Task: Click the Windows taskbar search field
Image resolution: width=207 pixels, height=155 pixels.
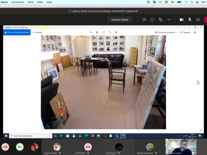Action: [x=31, y=136]
